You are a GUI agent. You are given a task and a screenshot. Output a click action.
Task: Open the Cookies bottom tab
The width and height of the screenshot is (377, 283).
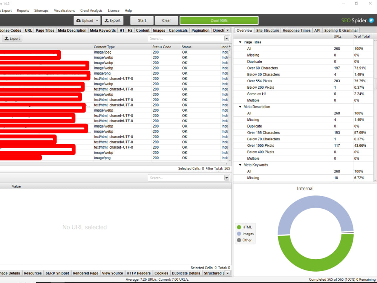tap(161, 273)
